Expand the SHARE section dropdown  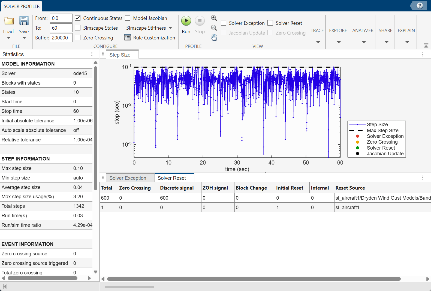click(386, 42)
